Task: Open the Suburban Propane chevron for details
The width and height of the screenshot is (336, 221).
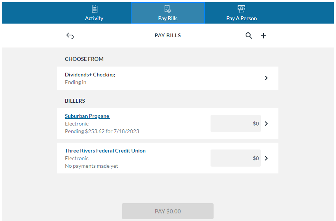Action: pyautogui.click(x=266, y=123)
